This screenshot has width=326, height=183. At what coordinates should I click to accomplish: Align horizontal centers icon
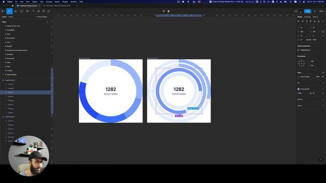click(x=303, y=21)
